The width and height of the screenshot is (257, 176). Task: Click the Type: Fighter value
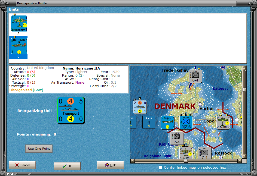click(x=81, y=72)
